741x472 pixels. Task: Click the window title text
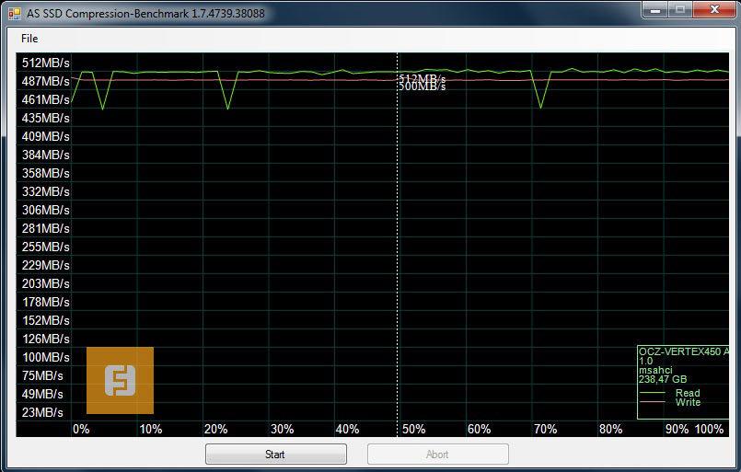coord(145,13)
